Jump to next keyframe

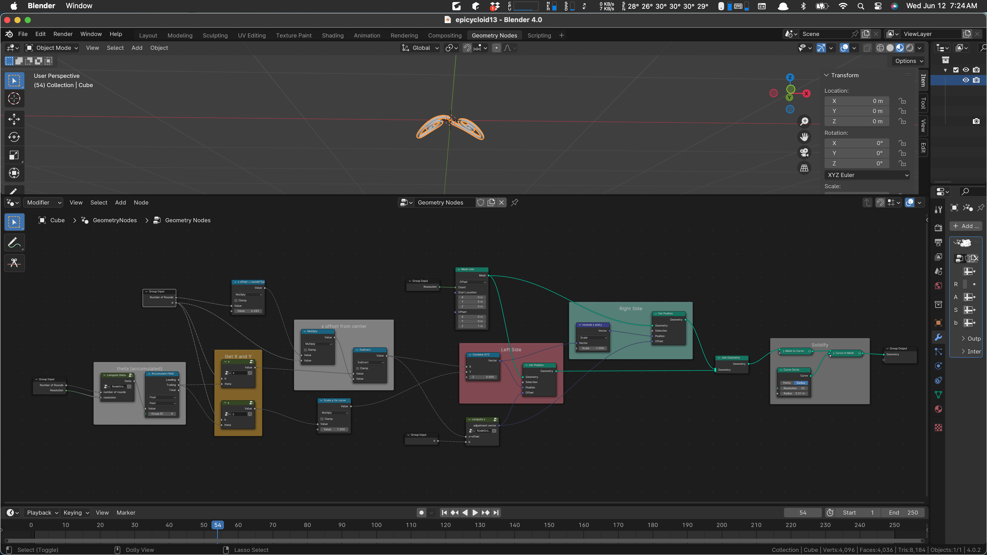(x=486, y=513)
